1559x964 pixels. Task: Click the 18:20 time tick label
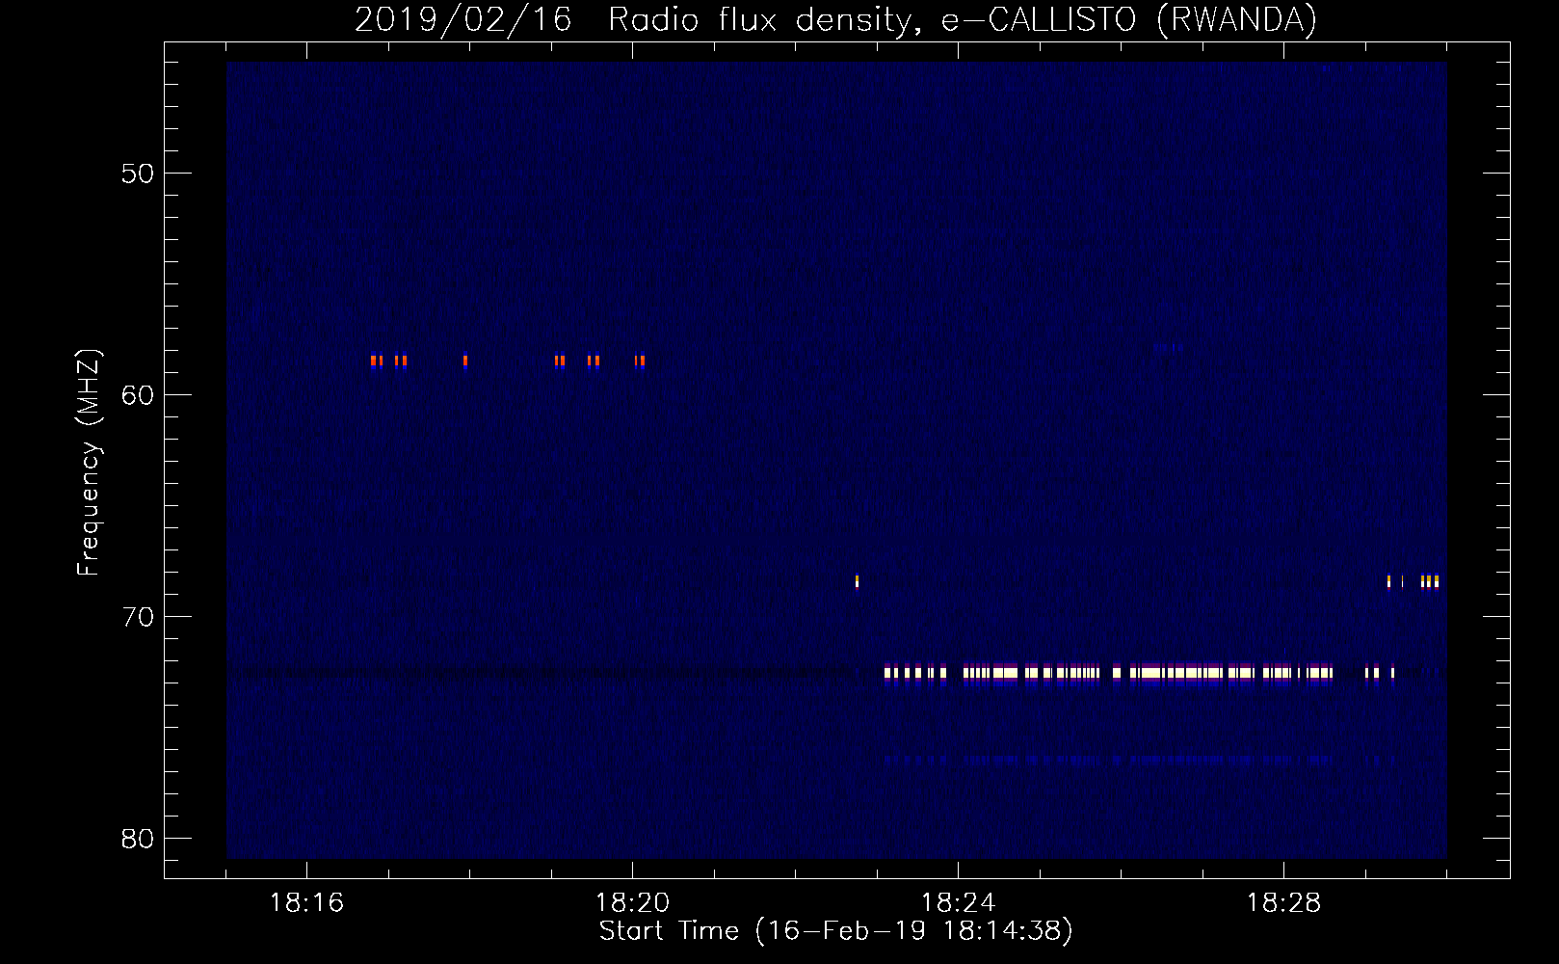[x=632, y=903]
